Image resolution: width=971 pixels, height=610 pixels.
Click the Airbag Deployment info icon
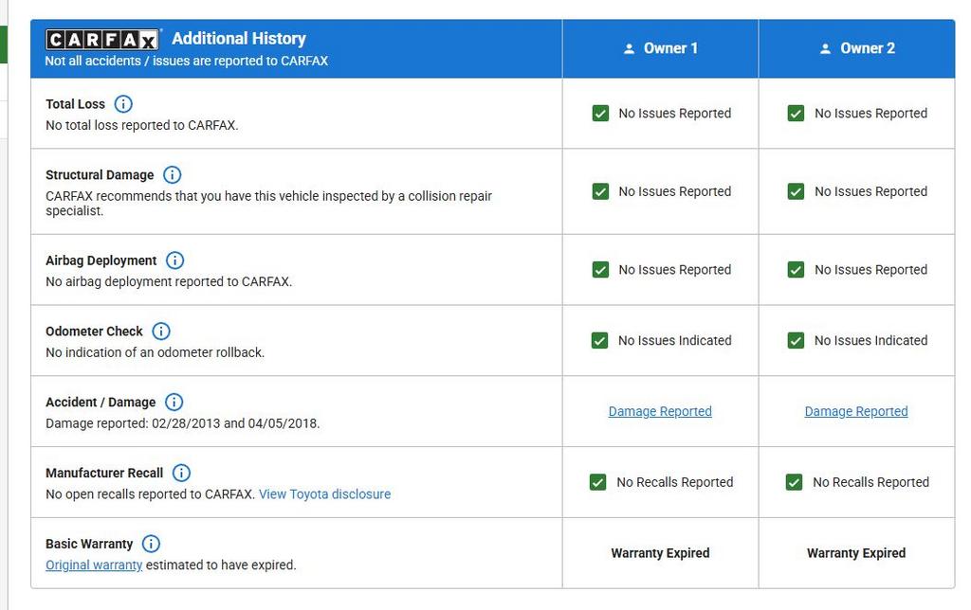[x=175, y=260]
